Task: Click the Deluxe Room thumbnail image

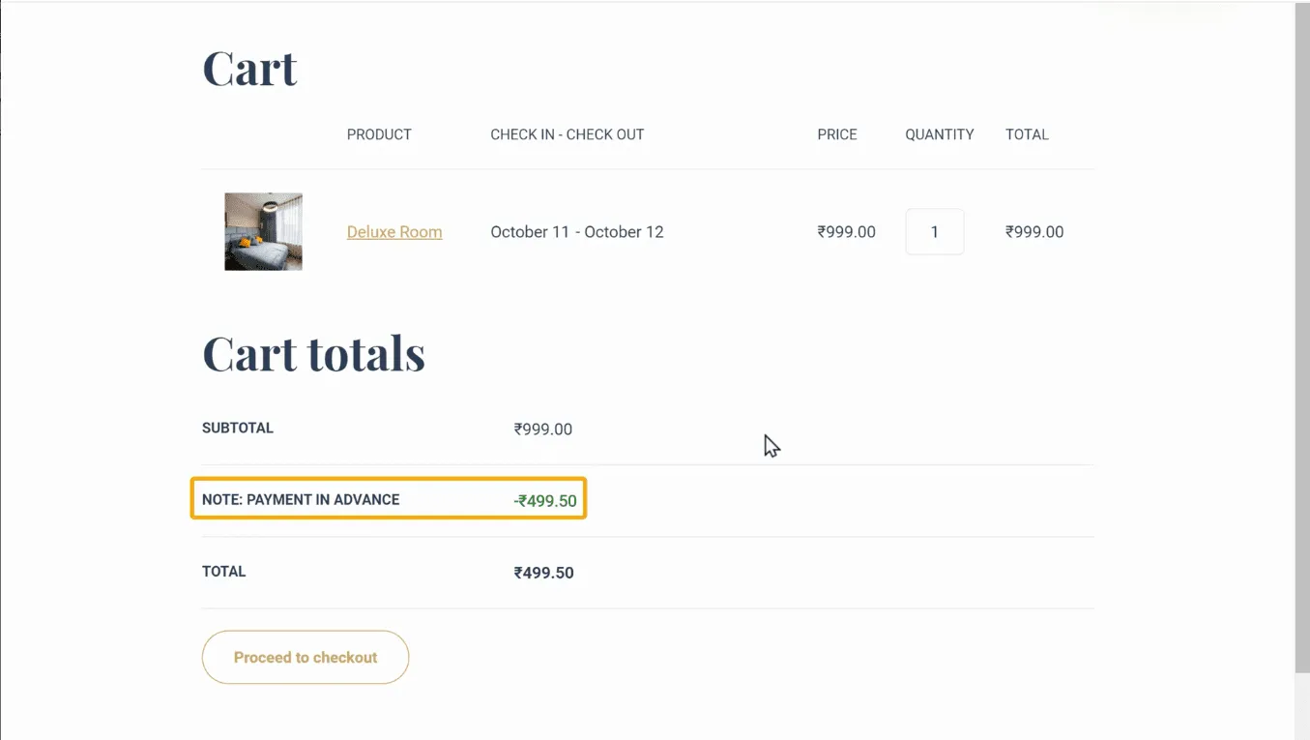Action: pyautogui.click(x=263, y=231)
